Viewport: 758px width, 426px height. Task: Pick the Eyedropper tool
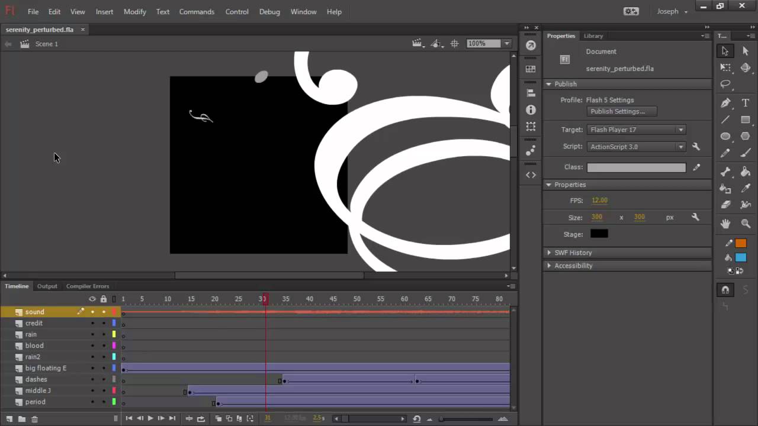coord(746,188)
